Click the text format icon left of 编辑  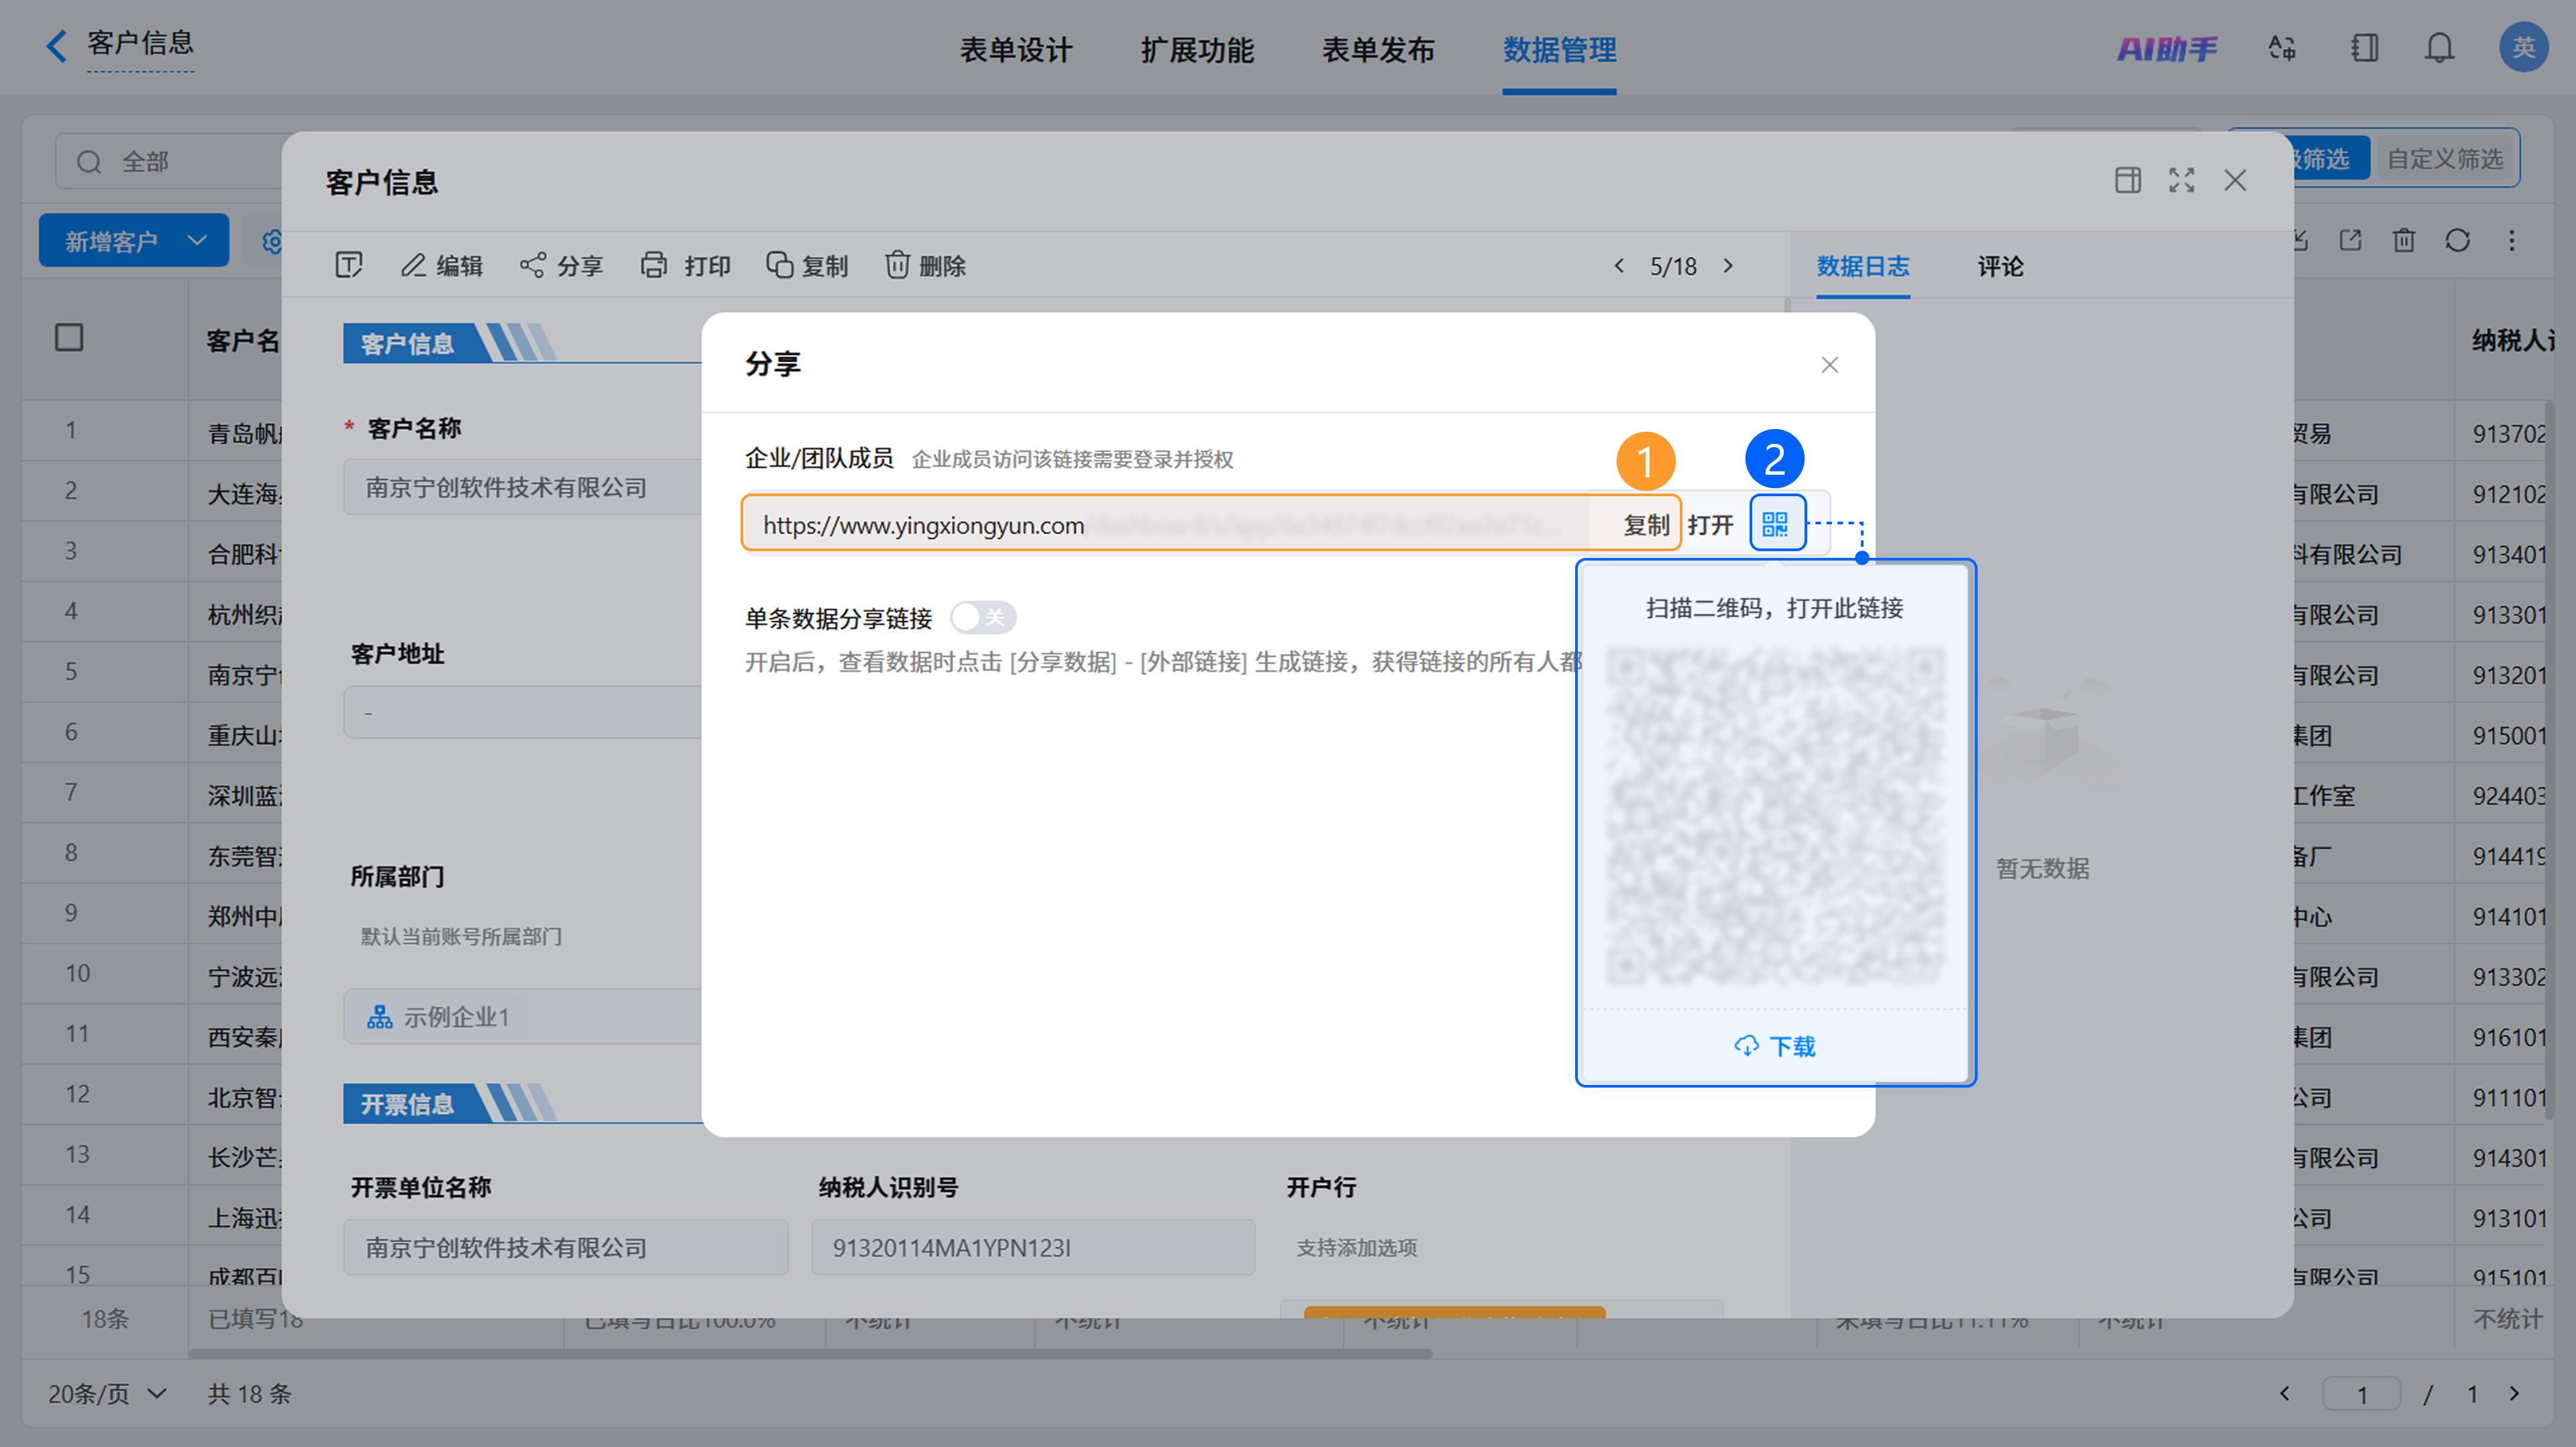pos(349,265)
